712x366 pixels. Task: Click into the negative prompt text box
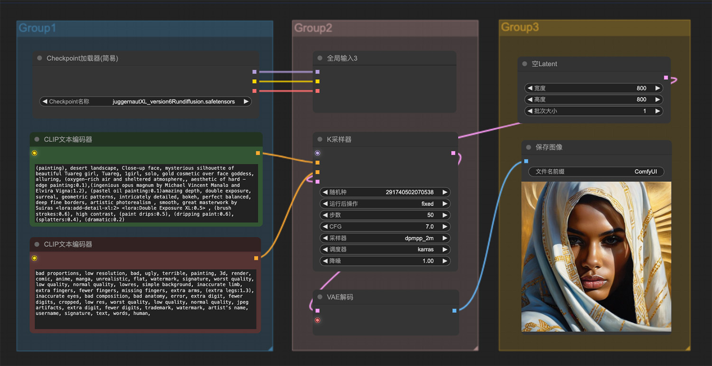146,299
